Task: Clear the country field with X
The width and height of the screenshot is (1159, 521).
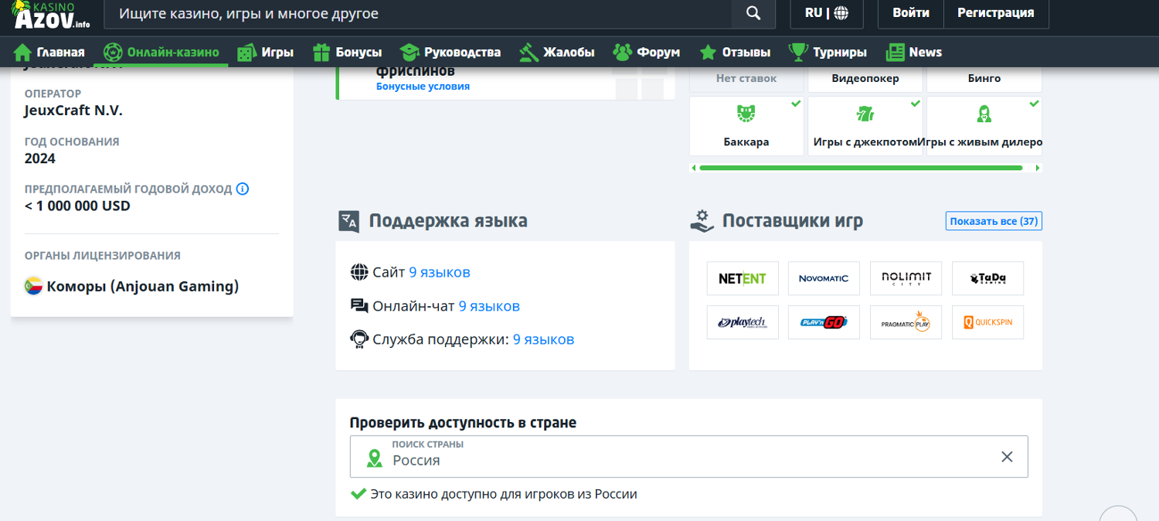Action: coord(1007,457)
